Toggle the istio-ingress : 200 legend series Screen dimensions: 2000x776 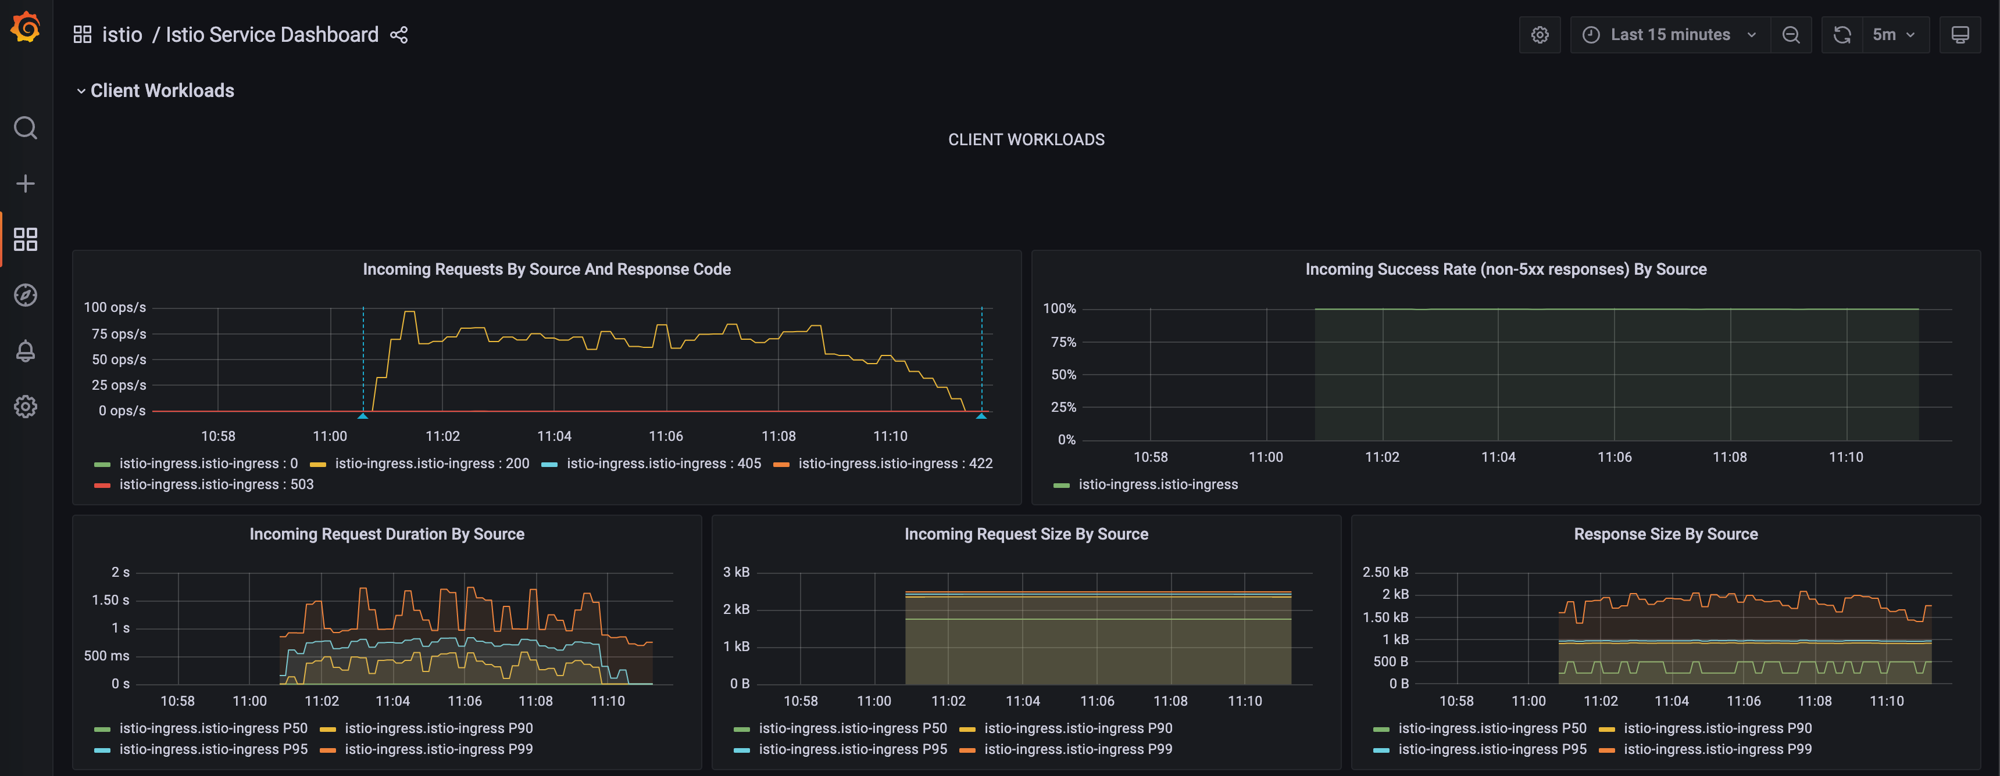[431, 464]
